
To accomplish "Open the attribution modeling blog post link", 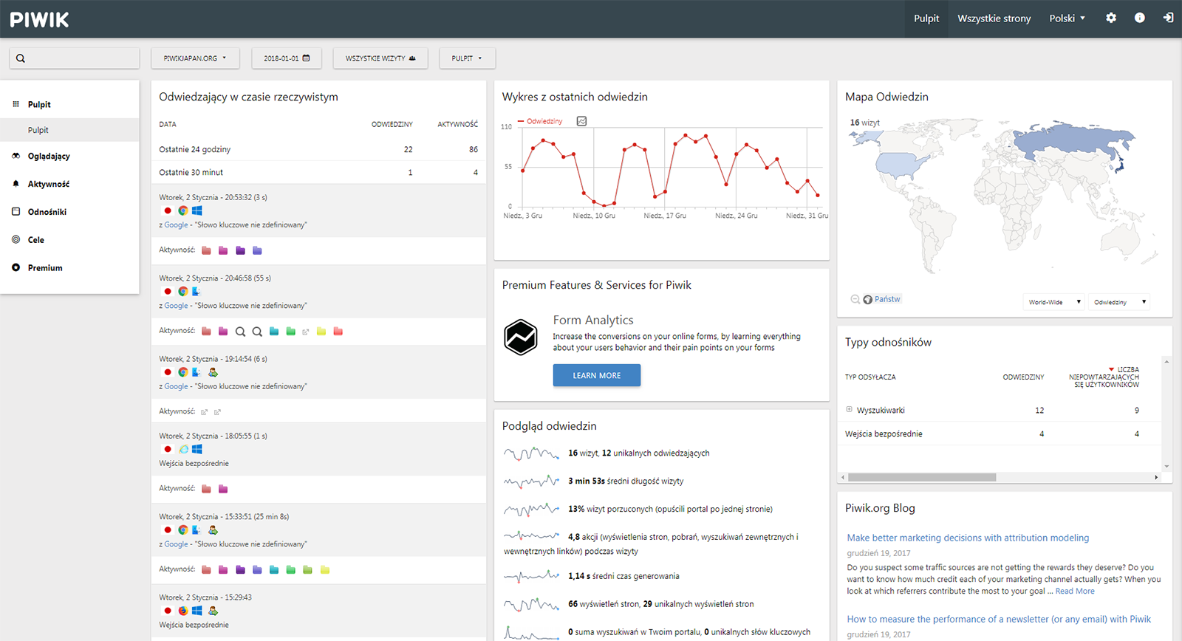I will point(968,538).
